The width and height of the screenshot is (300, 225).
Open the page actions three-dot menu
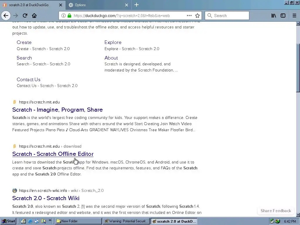(189, 16)
